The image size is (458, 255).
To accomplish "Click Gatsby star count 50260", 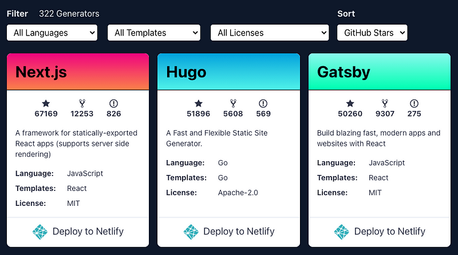I will click(x=350, y=114).
